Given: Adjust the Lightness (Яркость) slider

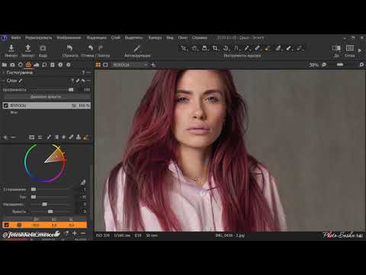Looking at the screenshot, I should click(51, 212).
